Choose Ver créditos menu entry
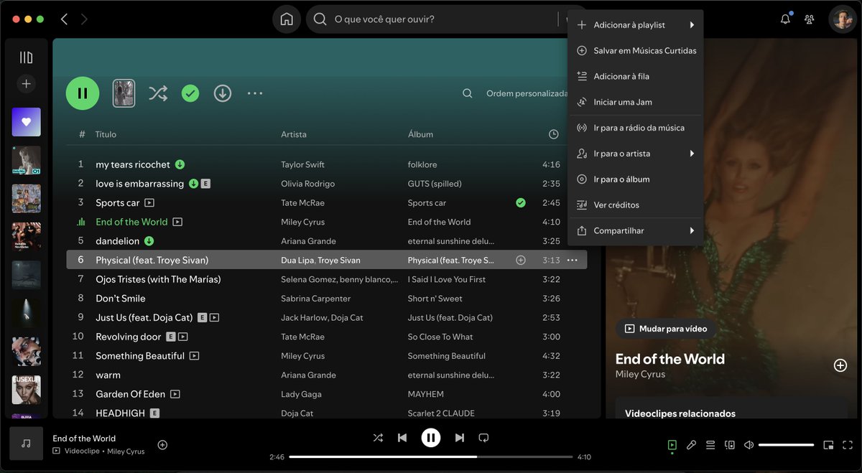Image resolution: width=862 pixels, height=473 pixels. tap(635, 205)
